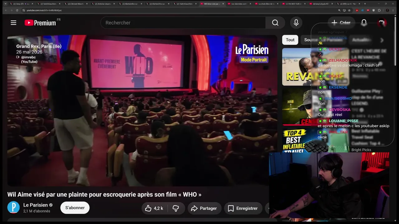Open the YouTube account avatar menu
This screenshot has height=224, width=399.
coord(382,23)
